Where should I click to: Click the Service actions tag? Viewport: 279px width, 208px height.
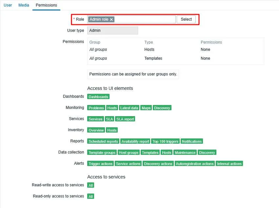tap(128, 164)
